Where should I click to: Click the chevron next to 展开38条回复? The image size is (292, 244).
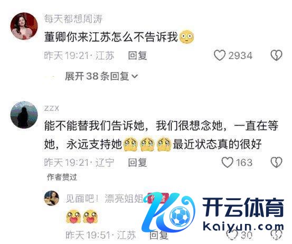135,76
